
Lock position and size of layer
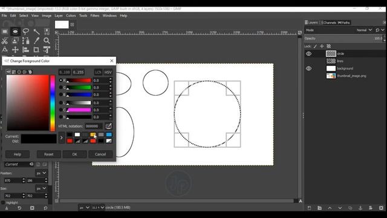322,46
